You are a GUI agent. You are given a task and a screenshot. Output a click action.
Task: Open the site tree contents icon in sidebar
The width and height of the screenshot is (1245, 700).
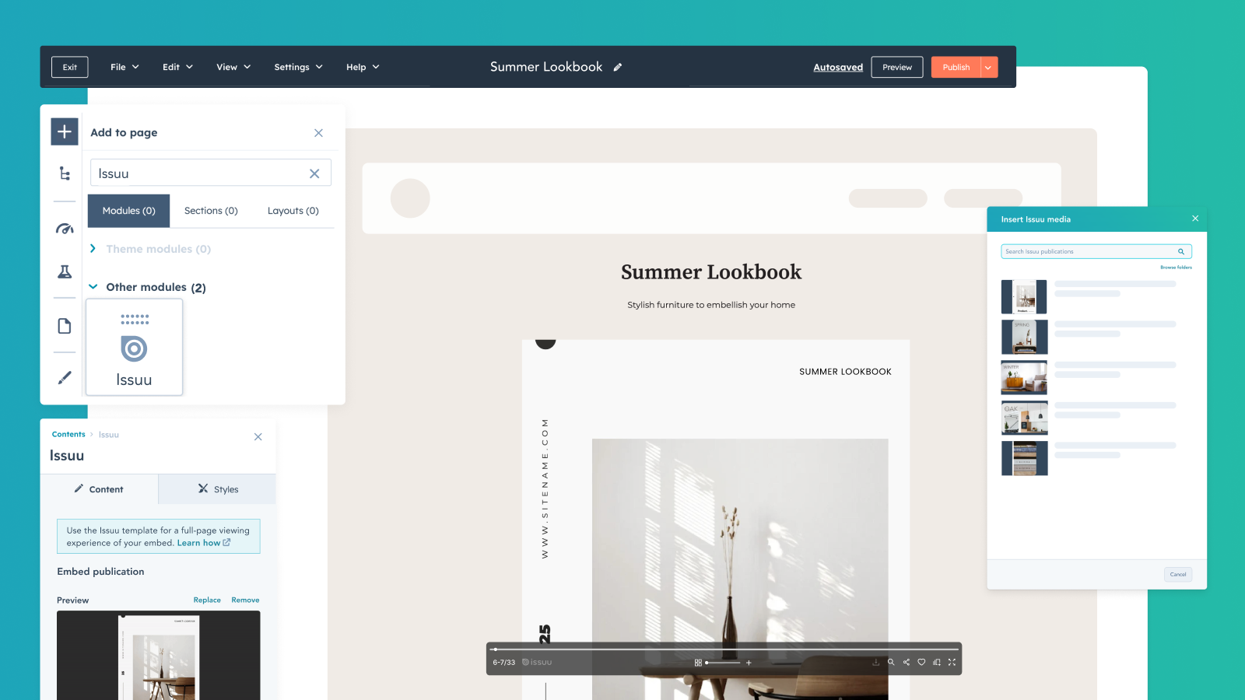pyautogui.click(x=65, y=173)
